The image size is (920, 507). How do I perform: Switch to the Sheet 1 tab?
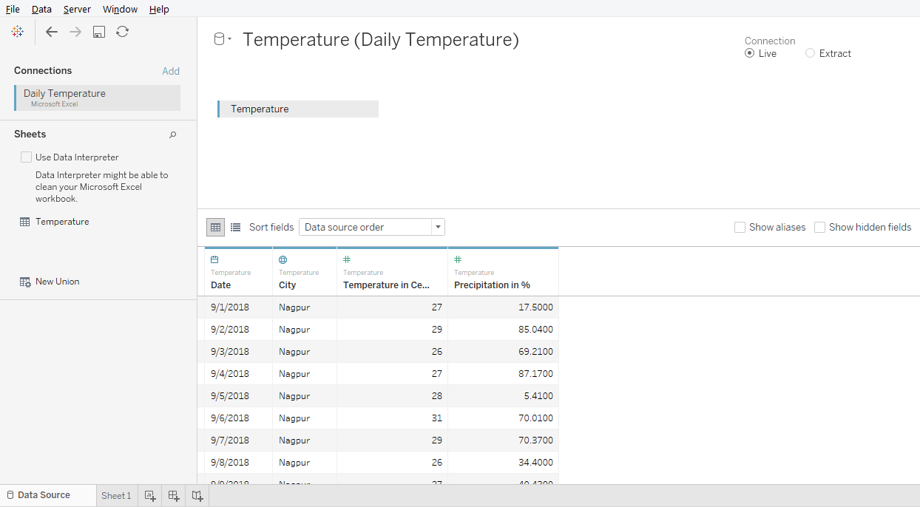[x=116, y=496]
